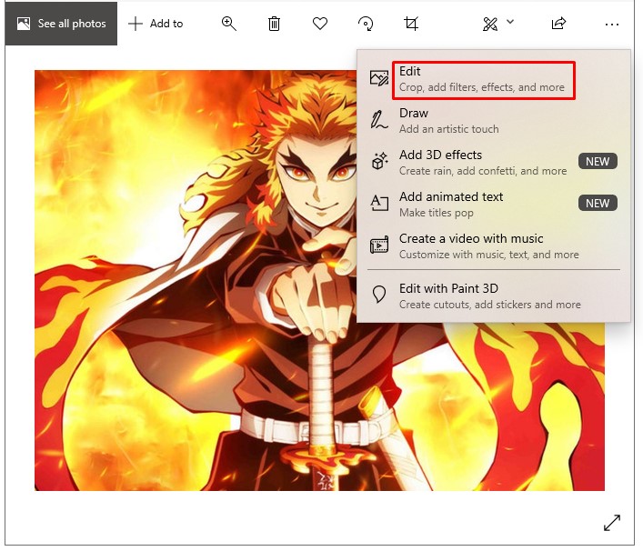Screen dimensions: 643x551
Task: Share the photo via share icon
Action: pos(558,24)
